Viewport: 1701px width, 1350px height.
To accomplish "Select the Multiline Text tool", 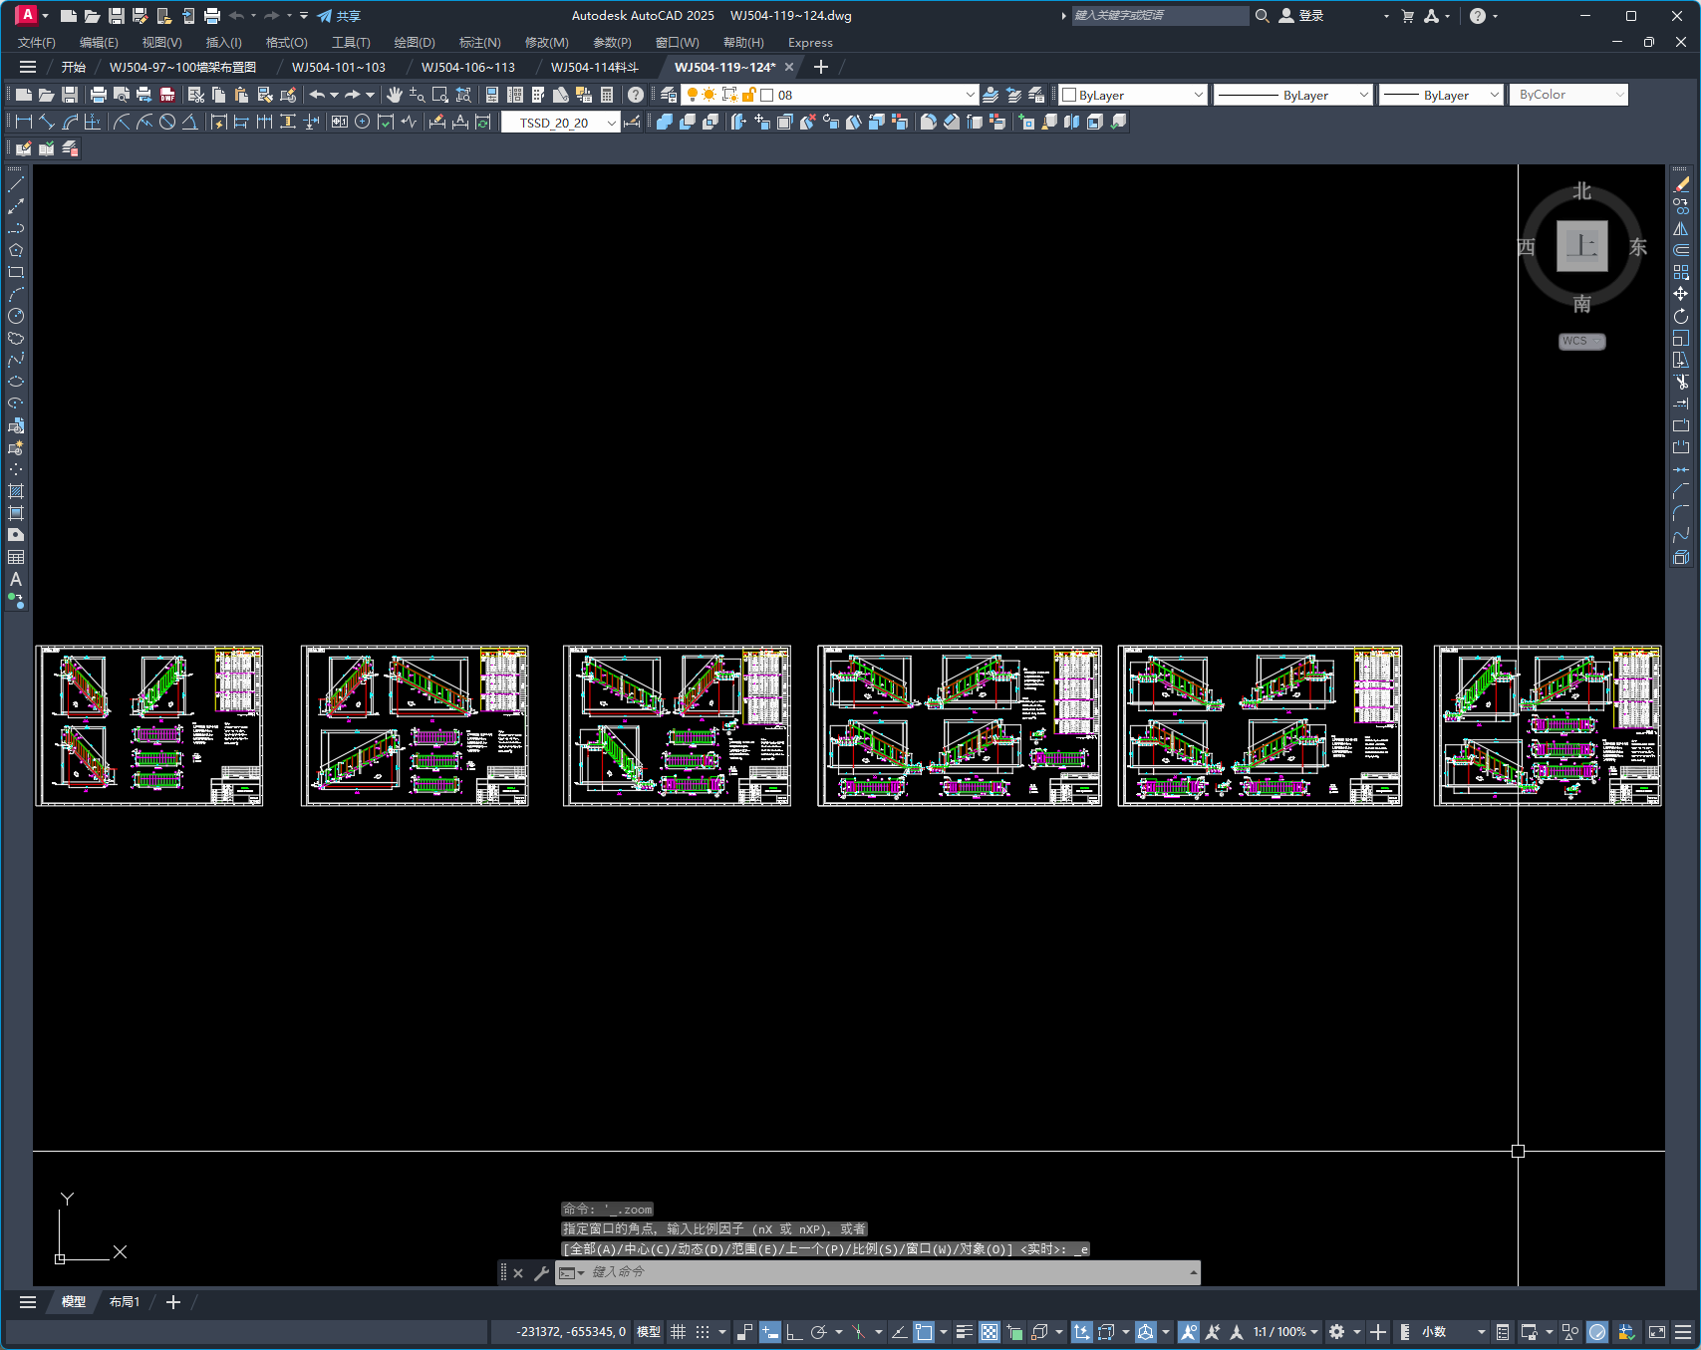I will (16, 579).
